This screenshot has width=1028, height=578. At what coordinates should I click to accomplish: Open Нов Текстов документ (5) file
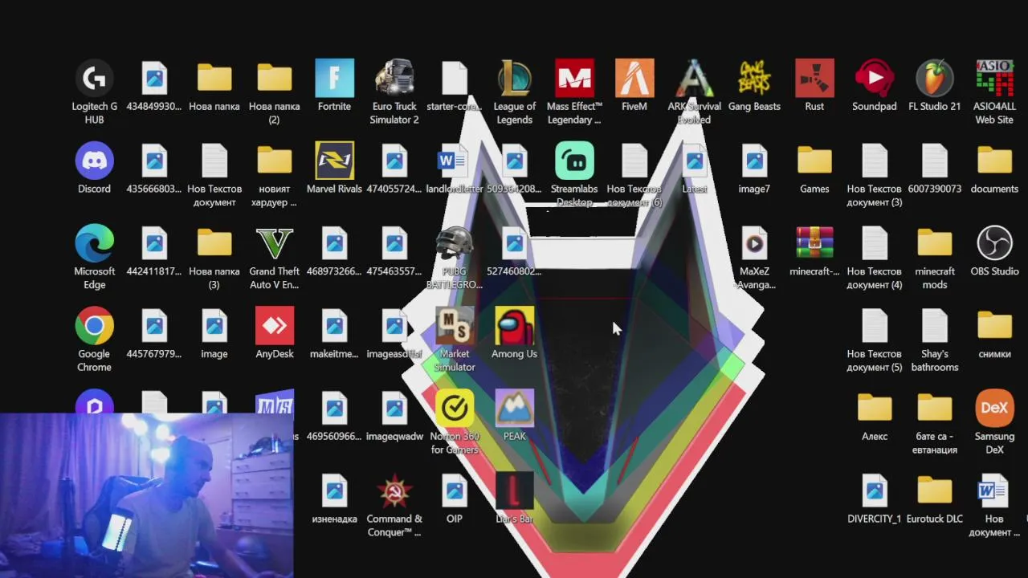[875, 340]
